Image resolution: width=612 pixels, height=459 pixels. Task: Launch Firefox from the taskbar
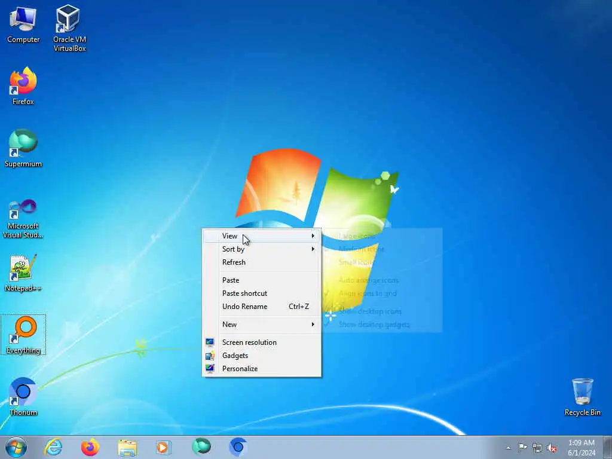[x=90, y=447]
